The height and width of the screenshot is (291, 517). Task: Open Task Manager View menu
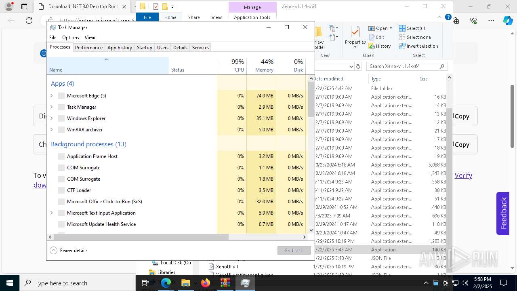click(x=90, y=37)
